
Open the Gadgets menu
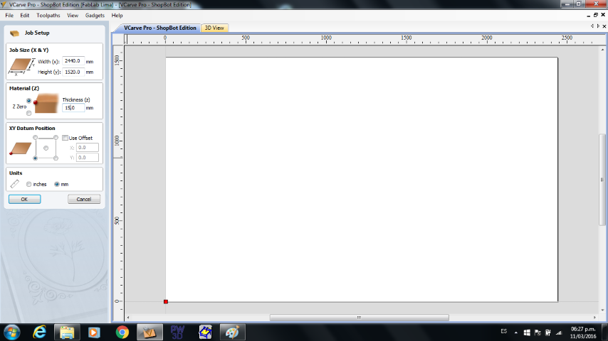[95, 16]
